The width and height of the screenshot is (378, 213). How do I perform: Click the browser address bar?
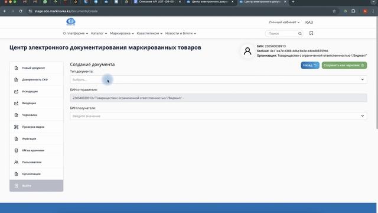pyautogui.click(x=178, y=11)
